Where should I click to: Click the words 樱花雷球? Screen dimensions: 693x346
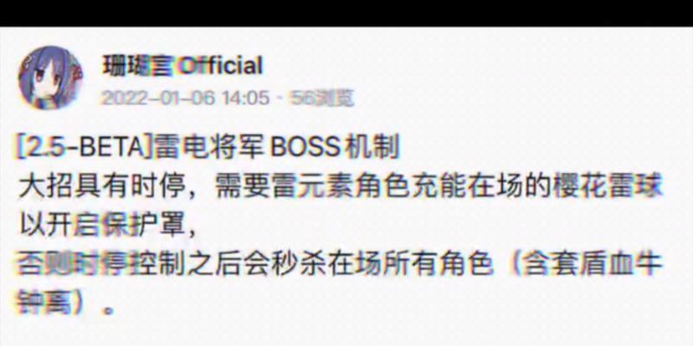tap(607, 189)
